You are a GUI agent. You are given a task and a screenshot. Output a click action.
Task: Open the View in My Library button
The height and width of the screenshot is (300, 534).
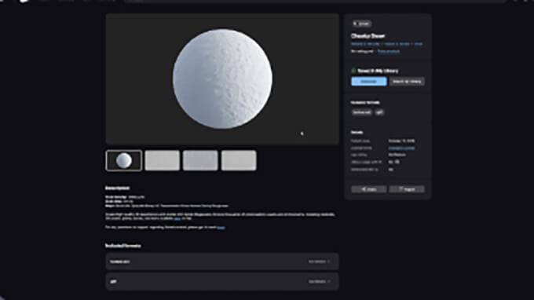(407, 82)
